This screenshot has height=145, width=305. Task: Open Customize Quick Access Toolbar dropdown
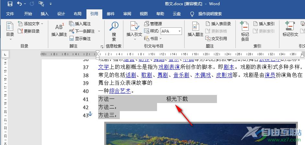pos(51,4)
